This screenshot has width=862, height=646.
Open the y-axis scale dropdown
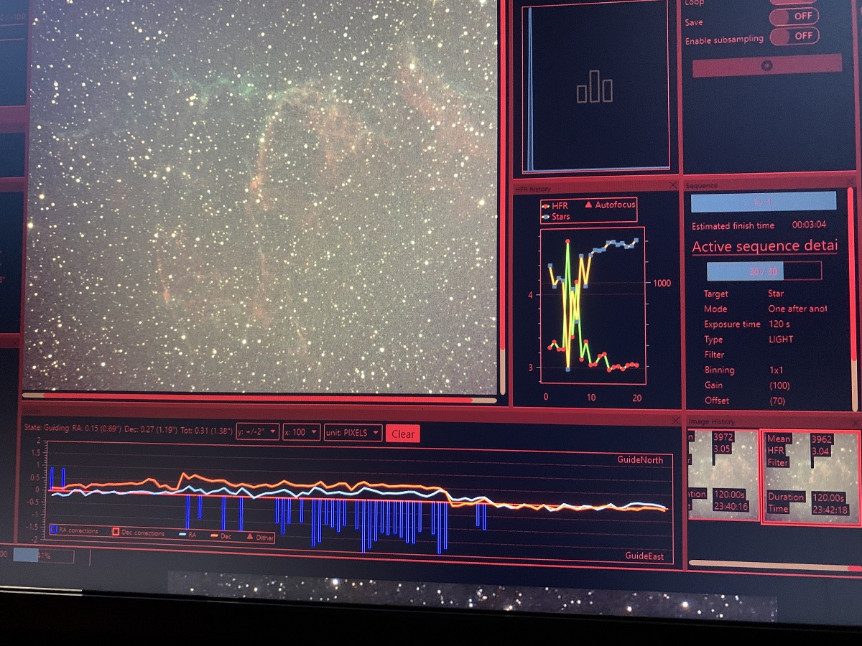pos(257,432)
